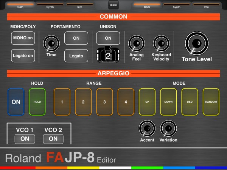Switch to the right Com tab
This screenshot has width=227, height=170.
[147, 6]
